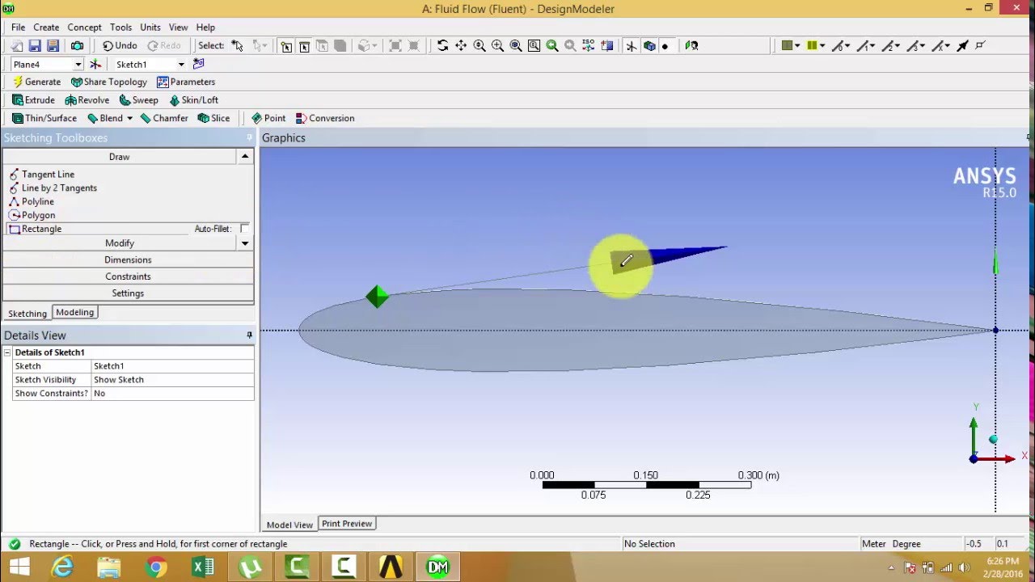Viewport: 1035px width, 582px height.
Task: Click the New Plane icon beside Plane4
Action: [x=95, y=65]
